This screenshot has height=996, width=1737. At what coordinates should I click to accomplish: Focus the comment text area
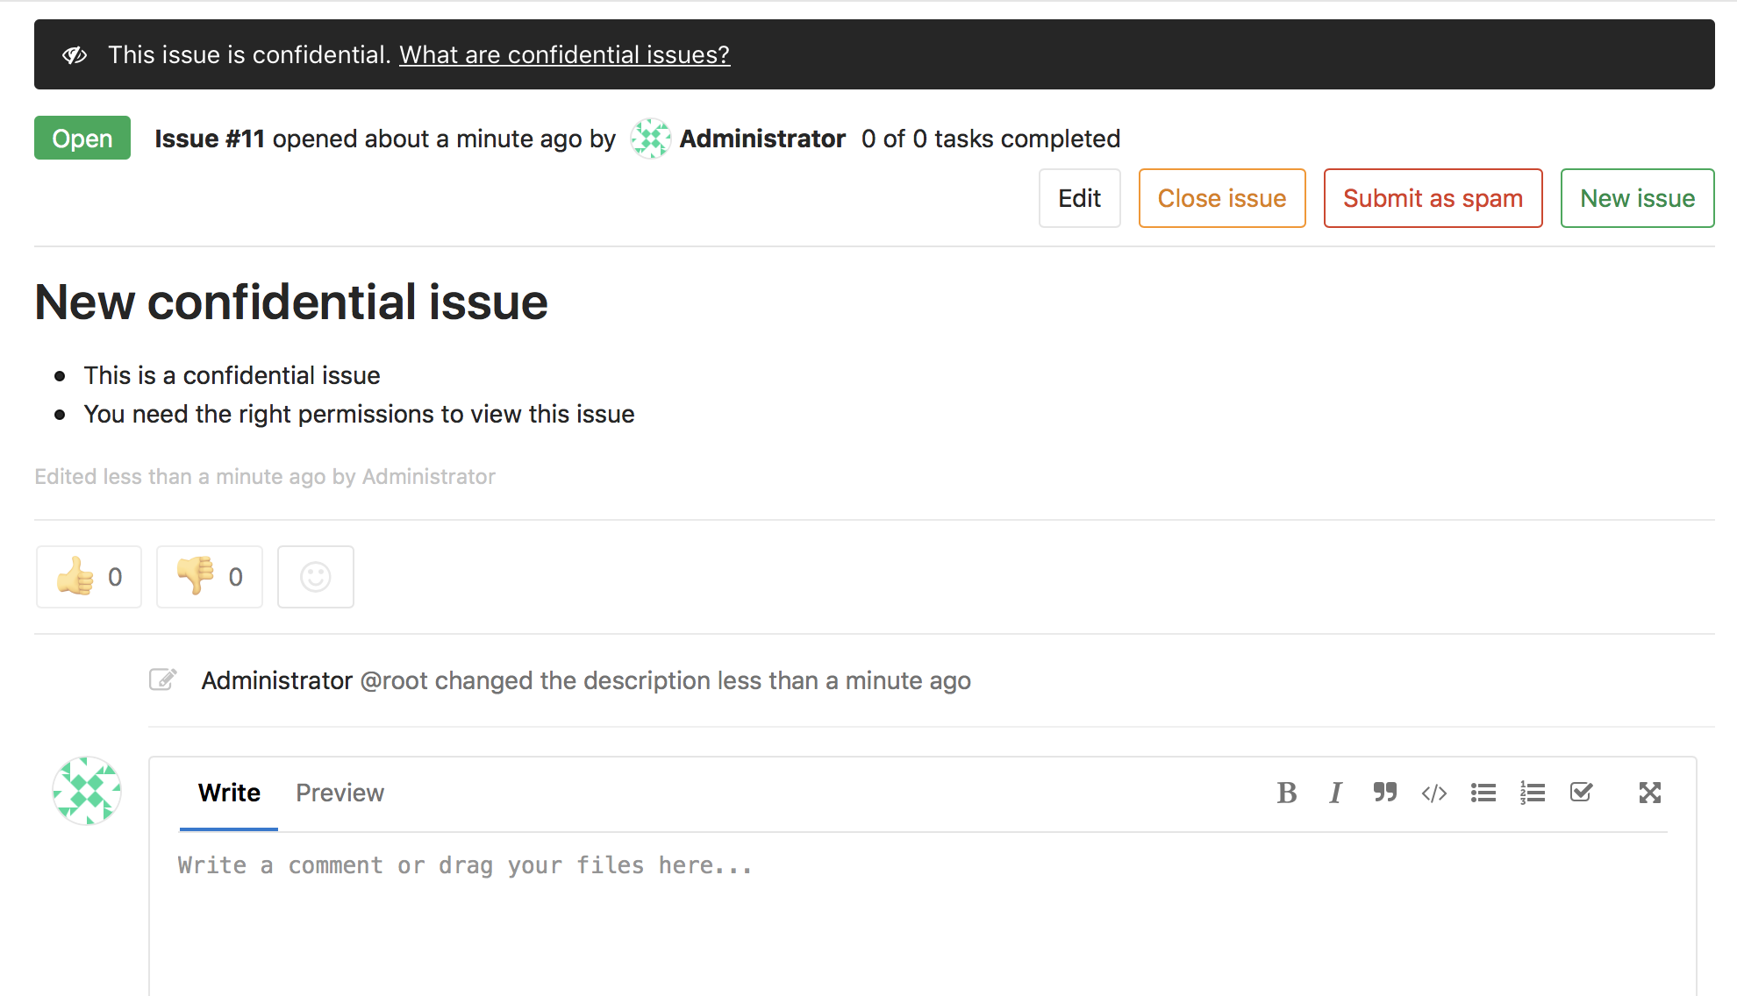point(921,912)
